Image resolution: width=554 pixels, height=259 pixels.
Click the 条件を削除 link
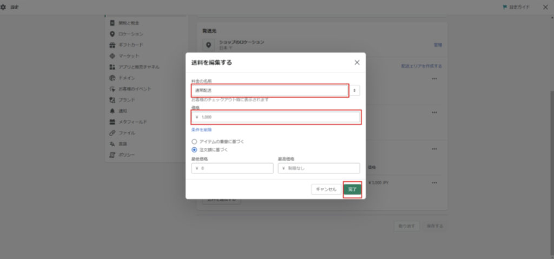pos(201,130)
